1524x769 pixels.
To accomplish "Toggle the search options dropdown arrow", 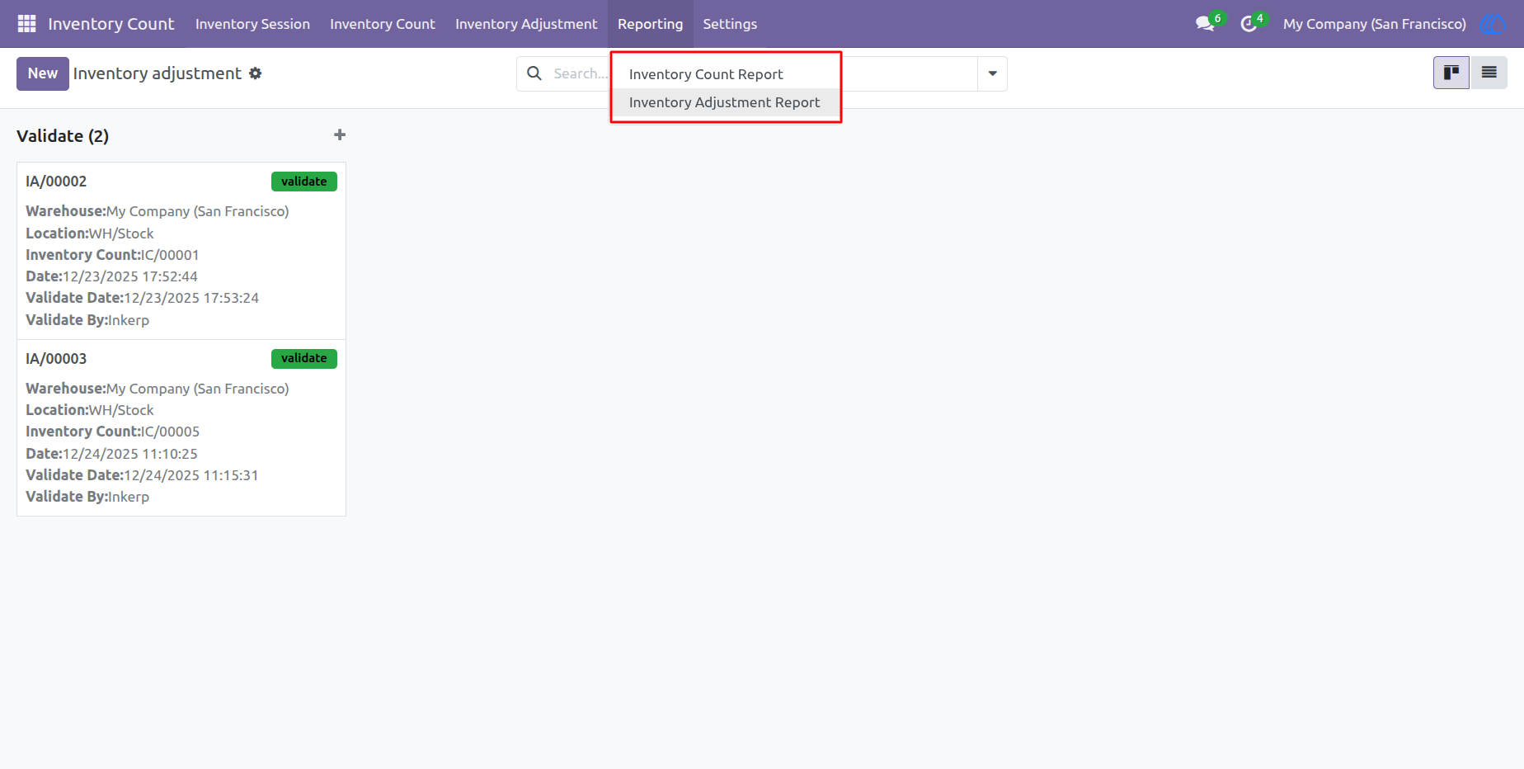I will point(992,73).
